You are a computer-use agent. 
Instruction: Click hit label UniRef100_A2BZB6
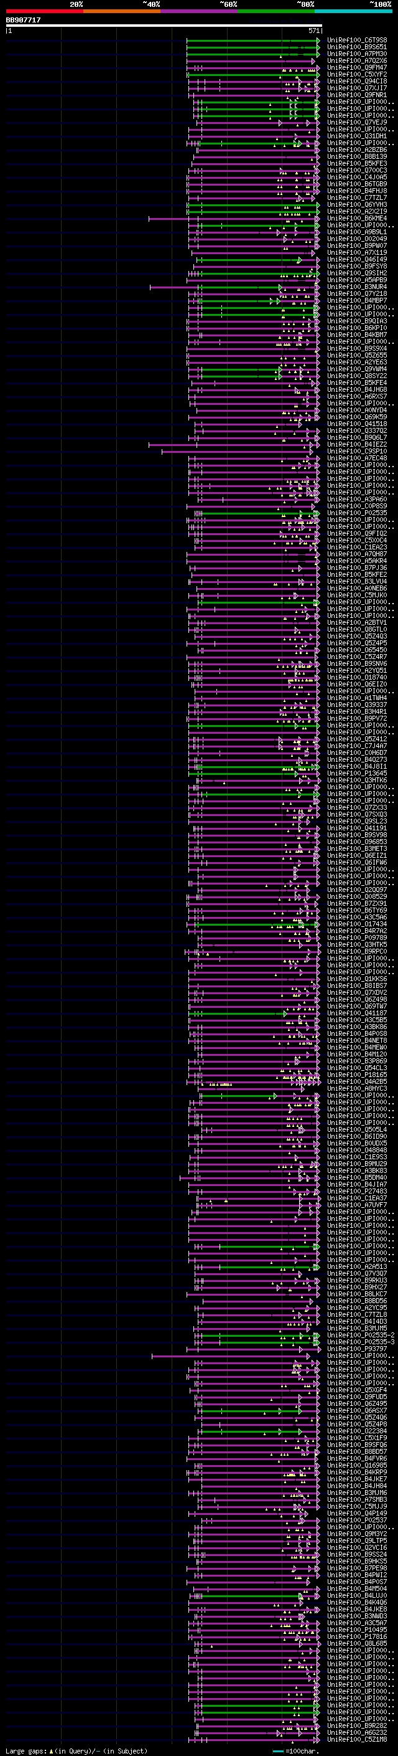pyautogui.click(x=357, y=150)
